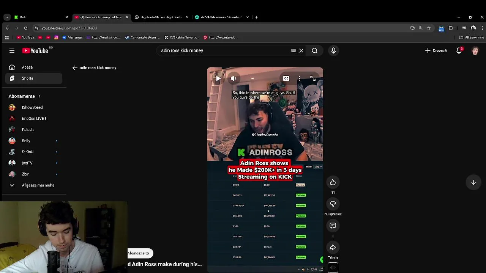This screenshot has width=486, height=273.
Task: Open the Short's comments
Action: click(333, 226)
